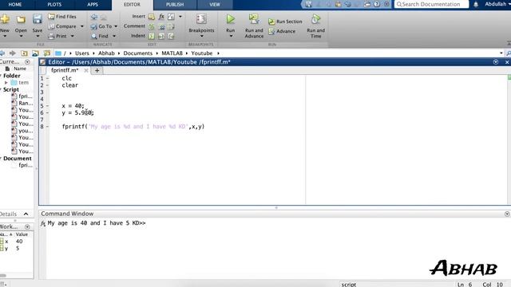The height and width of the screenshot is (287, 511).
Task: Click the decrease indent icon
Action: click(171, 36)
